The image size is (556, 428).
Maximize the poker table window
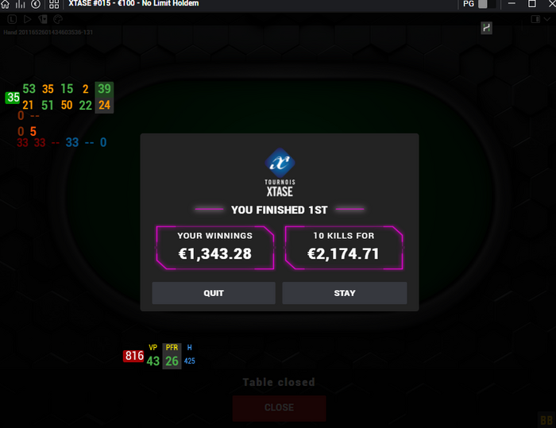(532, 4)
